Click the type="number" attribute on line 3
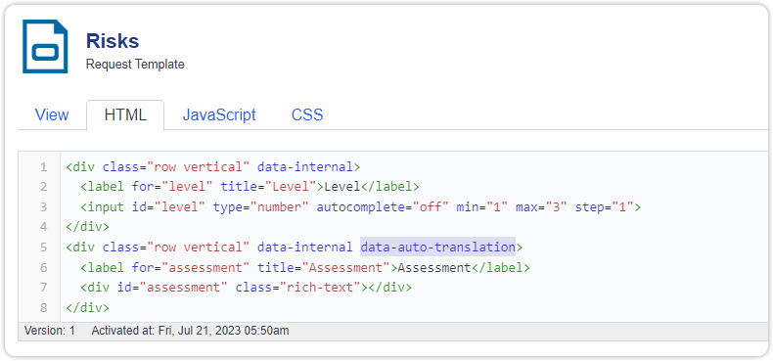This screenshot has height=361, width=773. pos(261,207)
